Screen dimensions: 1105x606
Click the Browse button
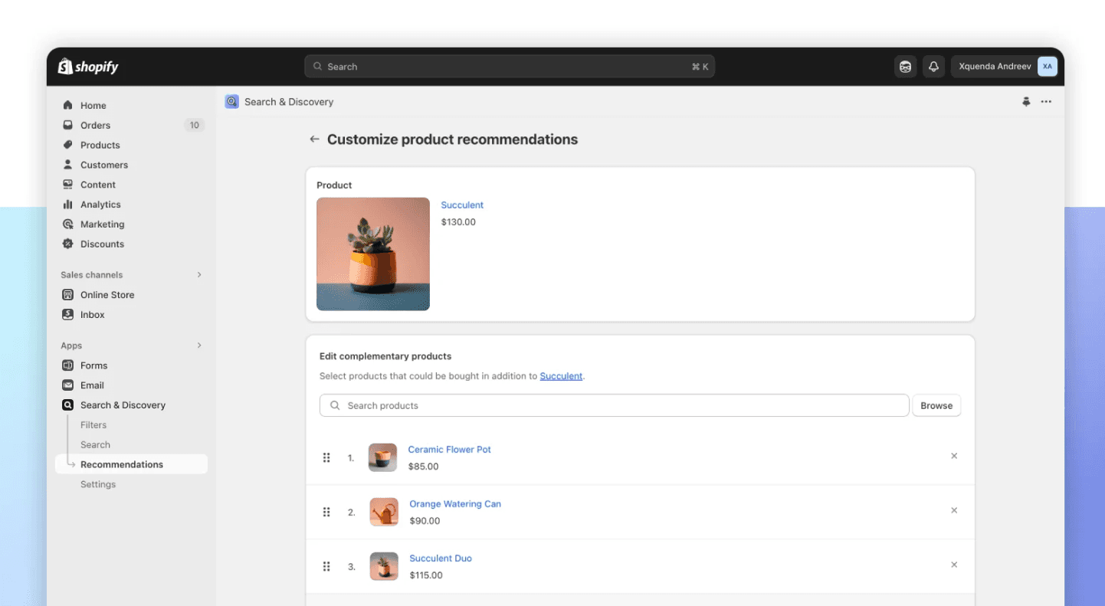point(936,406)
